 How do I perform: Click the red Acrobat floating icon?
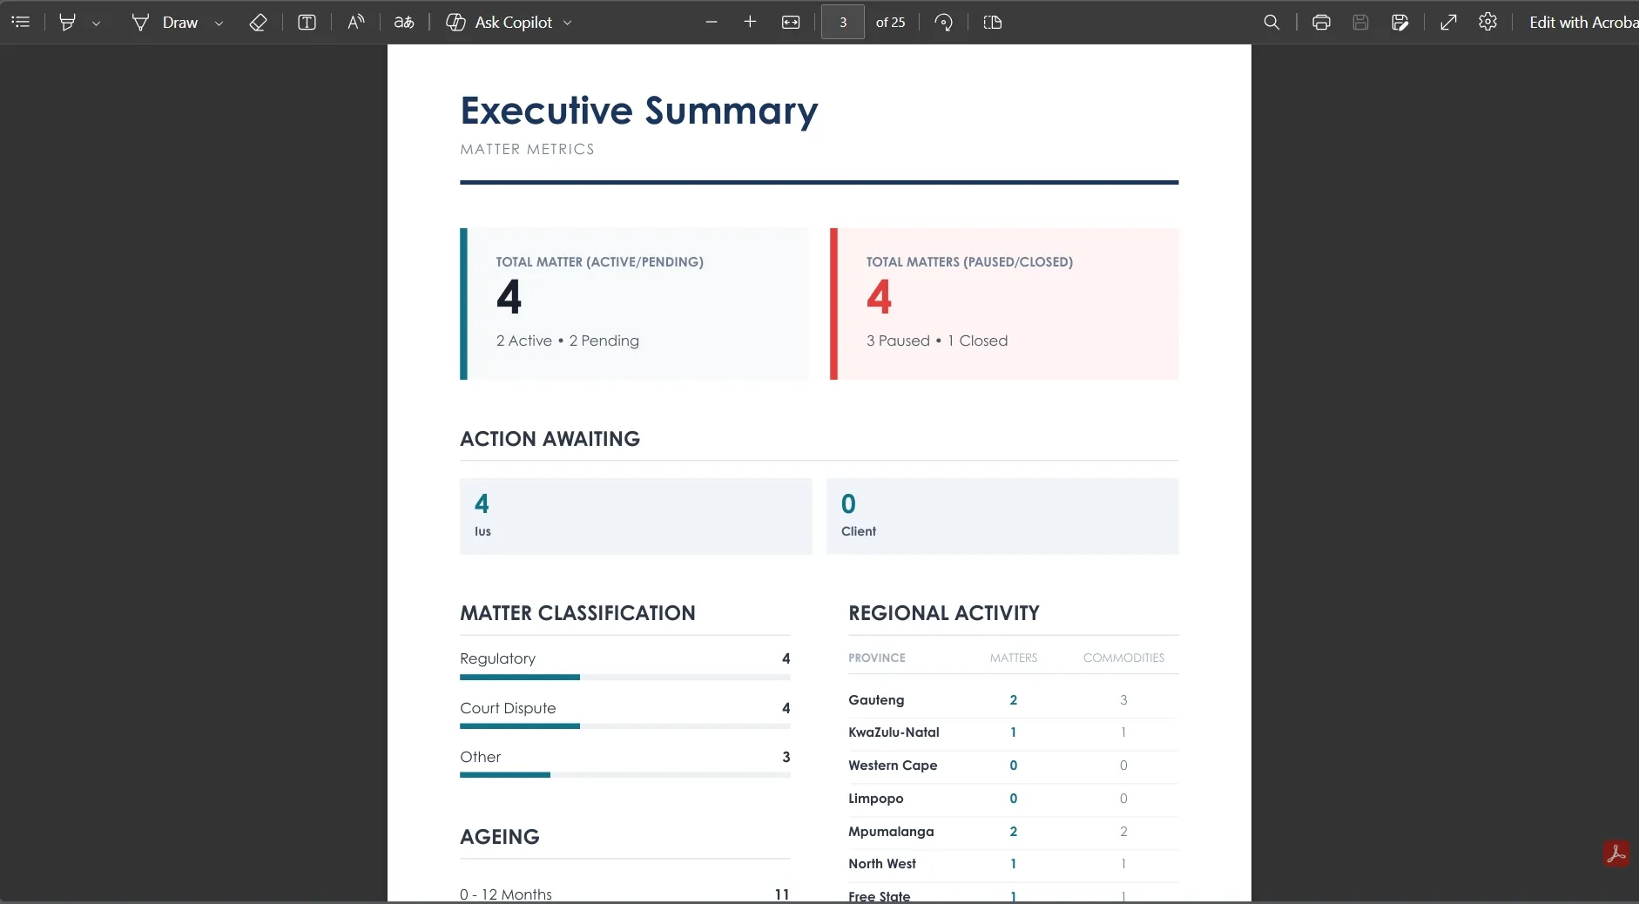click(x=1616, y=854)
